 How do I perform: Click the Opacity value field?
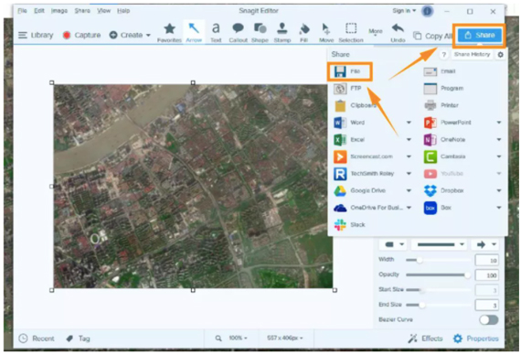487,275
